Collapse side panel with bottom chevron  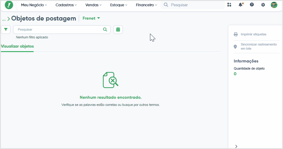(x=236, y=146)
